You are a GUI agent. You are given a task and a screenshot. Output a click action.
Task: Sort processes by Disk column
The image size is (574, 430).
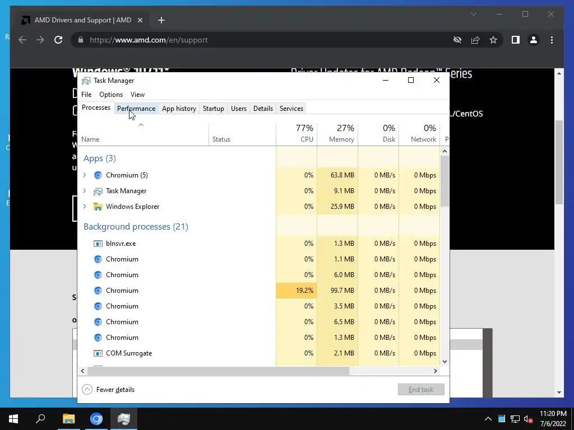(378, 134)
